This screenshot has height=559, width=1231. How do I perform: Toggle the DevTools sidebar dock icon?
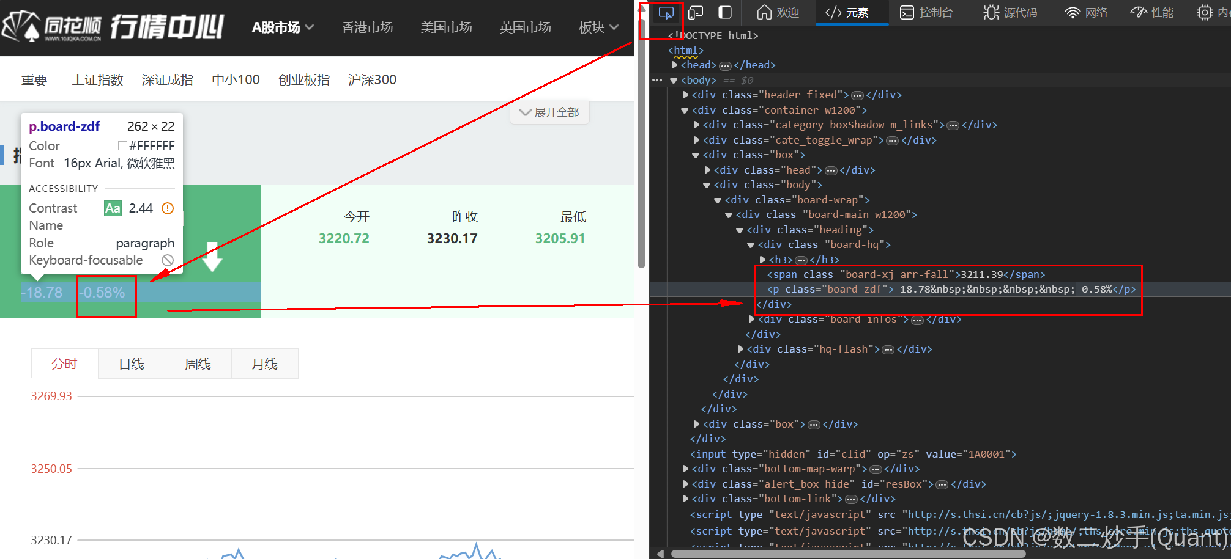(x=725, y=12)
